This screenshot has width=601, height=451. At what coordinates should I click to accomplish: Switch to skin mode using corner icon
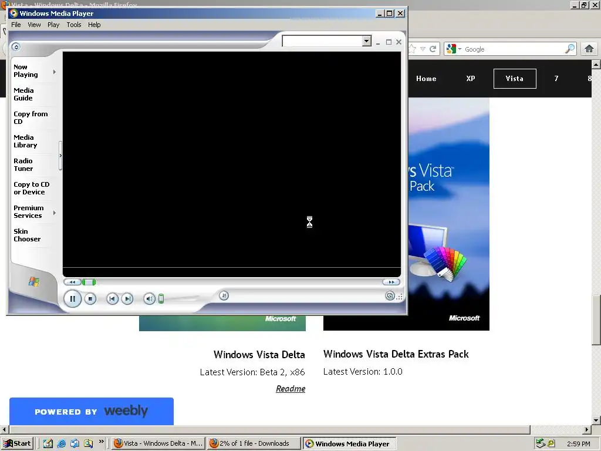coord(390,296)
